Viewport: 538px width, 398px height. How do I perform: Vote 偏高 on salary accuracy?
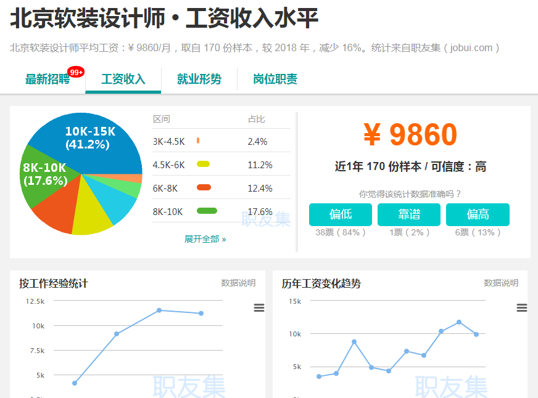[x=478, y=214]
